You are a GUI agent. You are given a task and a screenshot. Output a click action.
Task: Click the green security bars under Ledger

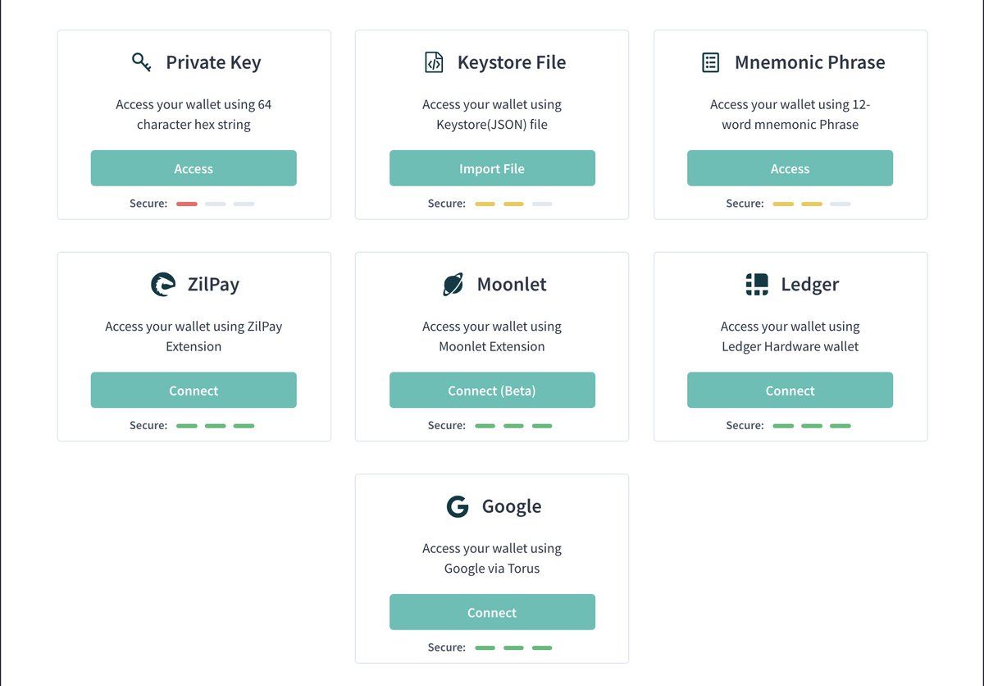[812, 426]
